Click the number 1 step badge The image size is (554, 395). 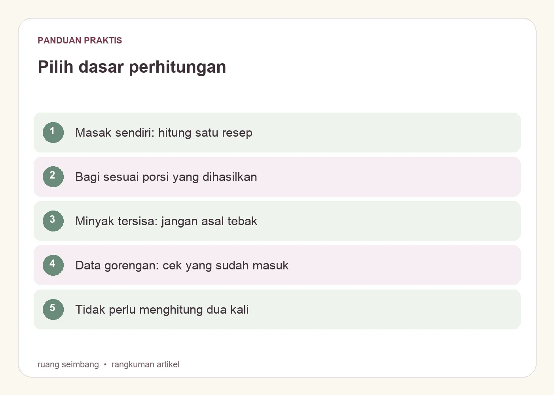(x=53, y=132)
